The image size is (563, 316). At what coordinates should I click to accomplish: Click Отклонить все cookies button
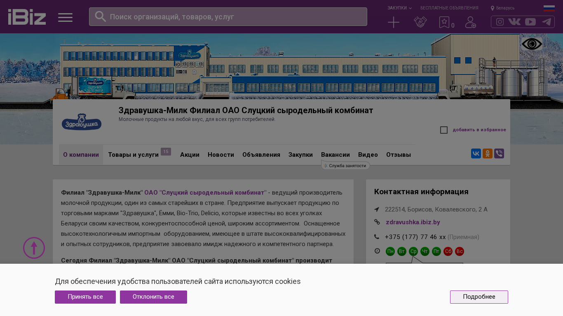[x=153, y=297]
